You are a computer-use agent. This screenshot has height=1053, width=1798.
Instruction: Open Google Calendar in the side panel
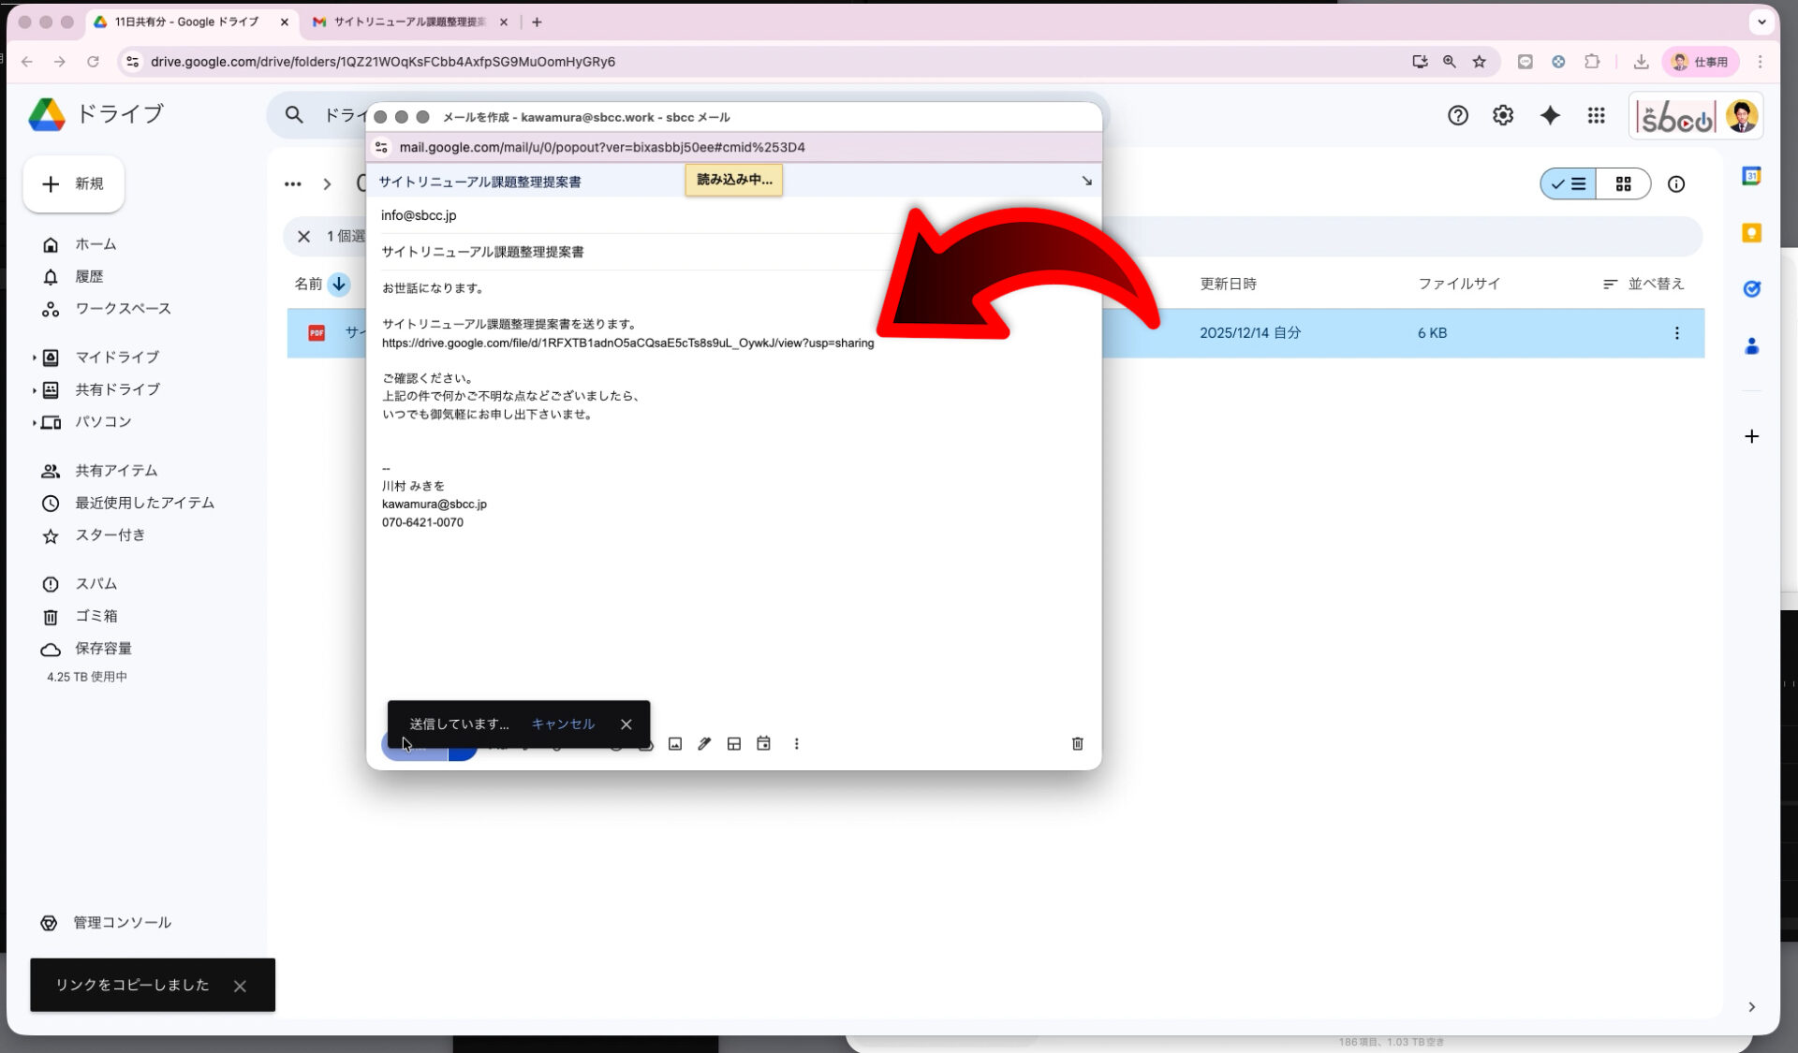(1751, 176)
